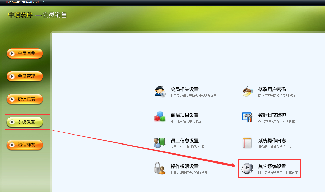The height and width of the screenshot is (192, 325).
Task: Select the 数据日常维护 label text
Action: click(x=272, y=115)
